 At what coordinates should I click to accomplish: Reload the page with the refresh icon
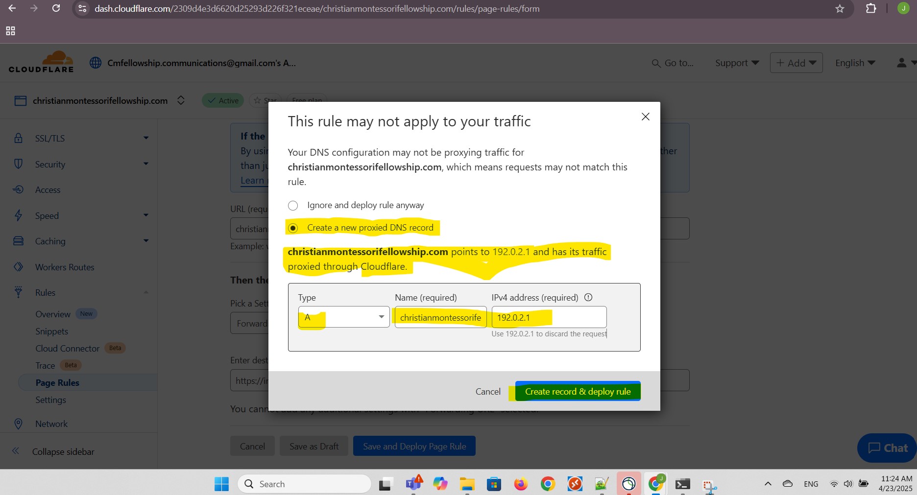56,8
